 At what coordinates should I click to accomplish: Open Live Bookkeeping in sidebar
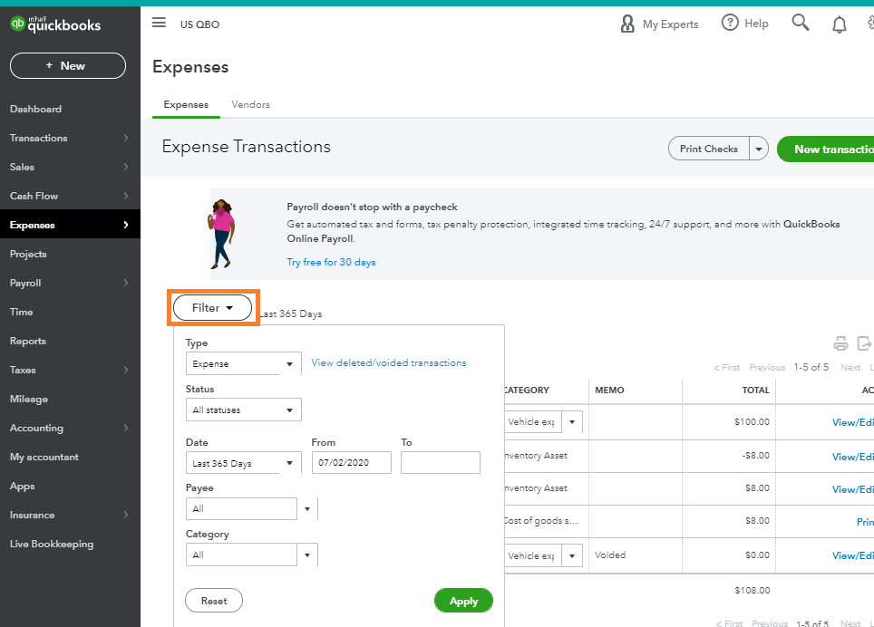point(52,544)
